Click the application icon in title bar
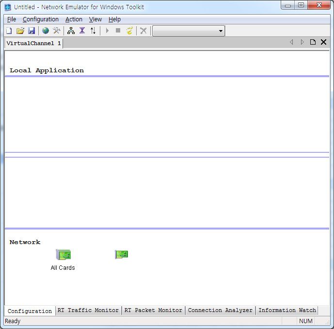Viewport: 334px width, 329px height. click(8, 7)
